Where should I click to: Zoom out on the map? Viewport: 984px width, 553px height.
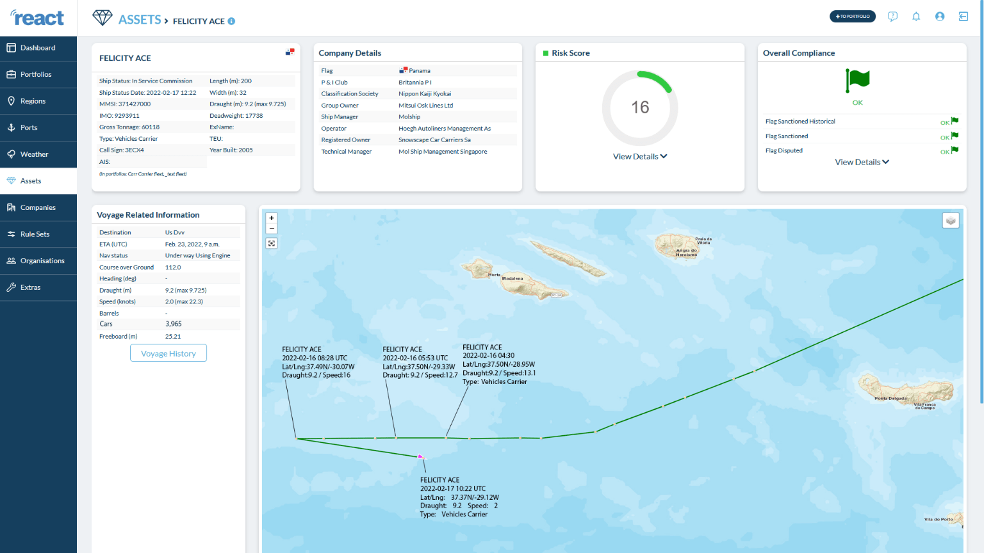272,228
